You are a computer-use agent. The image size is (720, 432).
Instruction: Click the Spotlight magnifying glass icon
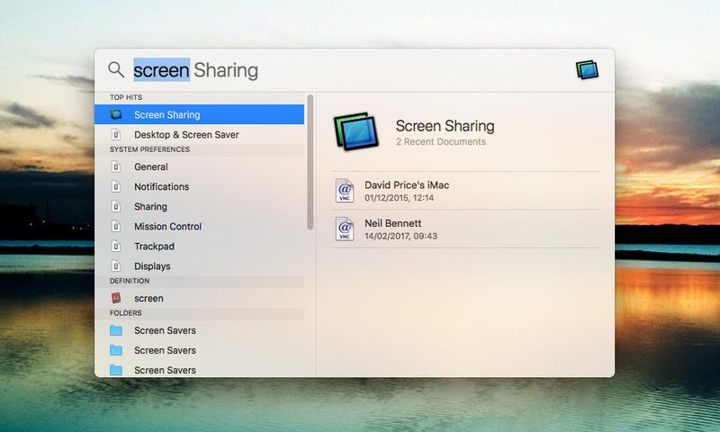point(116,70)
